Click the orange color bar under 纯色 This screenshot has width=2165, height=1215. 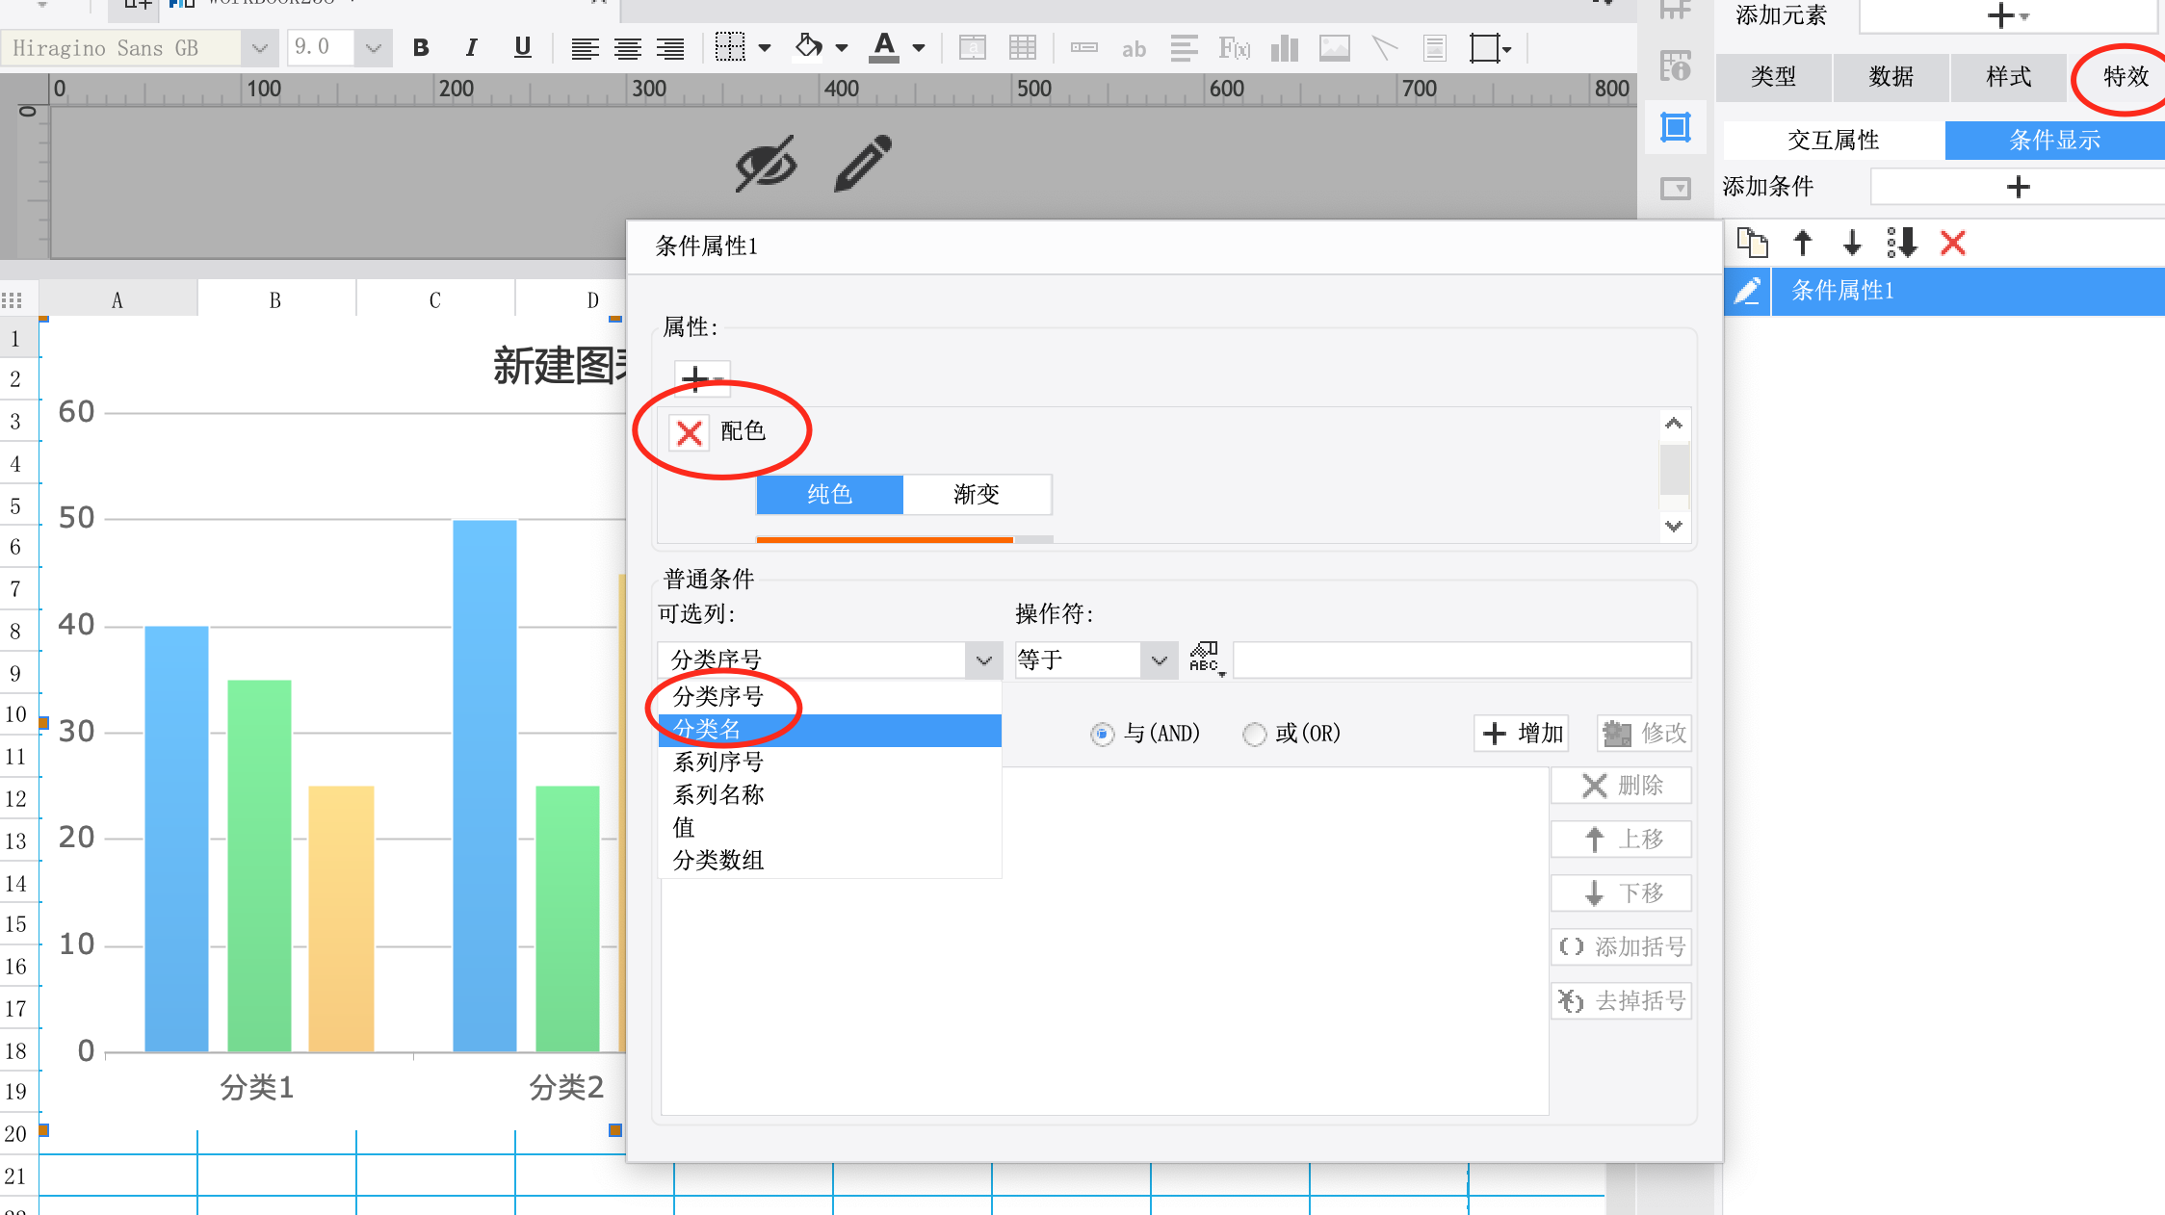pyautogui.click(x=885, y=539)
